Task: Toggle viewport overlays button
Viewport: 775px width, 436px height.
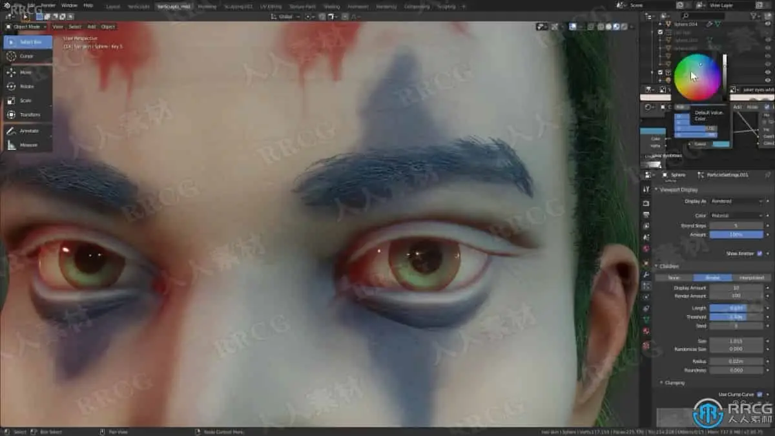Action: point(573,26)
